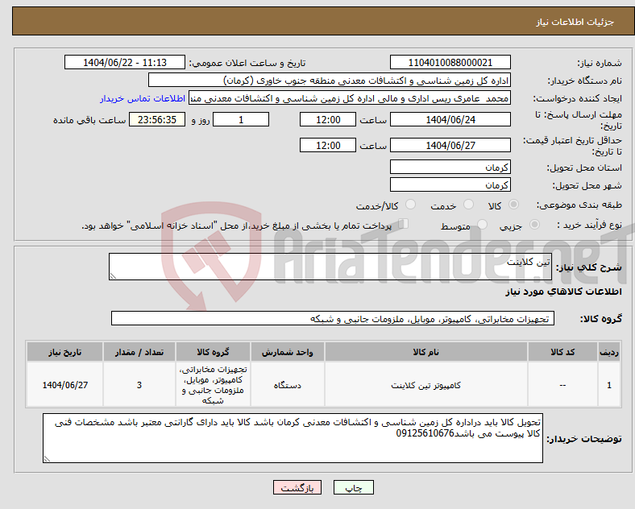Click the unit cell دستگاه
The height and width of the screenshot is (509, 635).
point(287,385)
